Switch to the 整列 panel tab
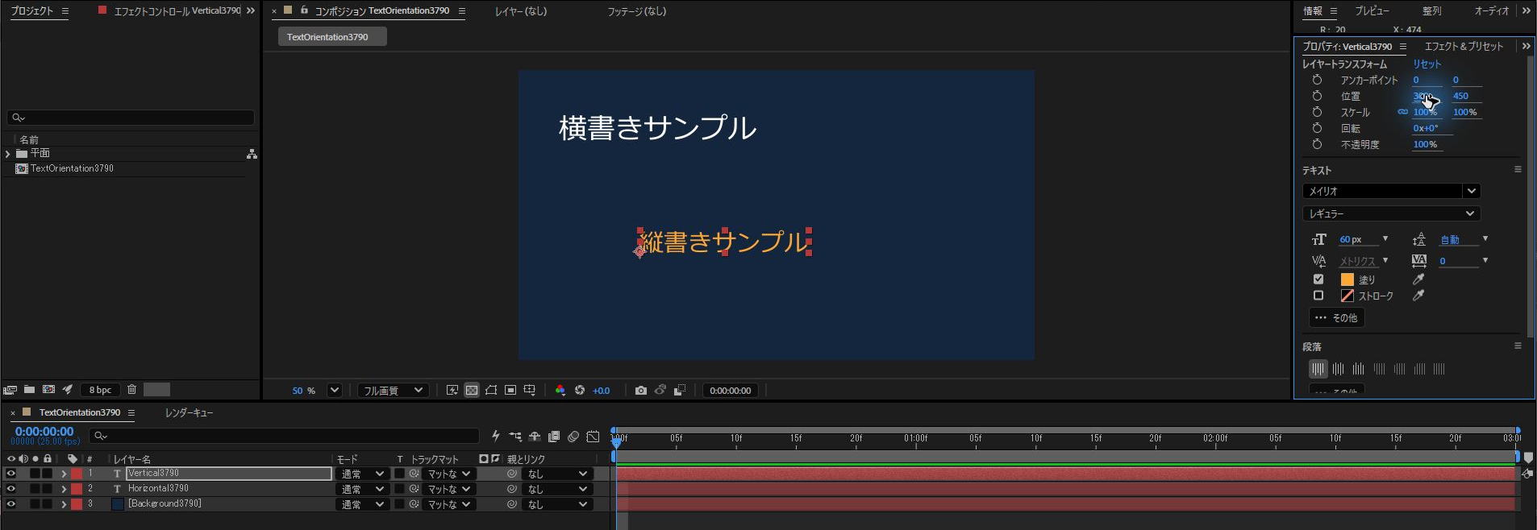 click(1431, 11)
